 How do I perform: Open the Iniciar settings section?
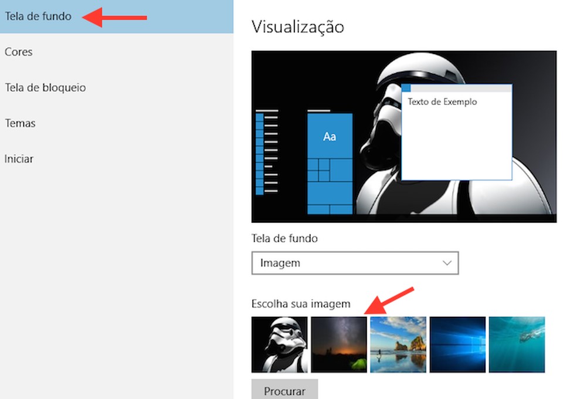tap(19, 159)
